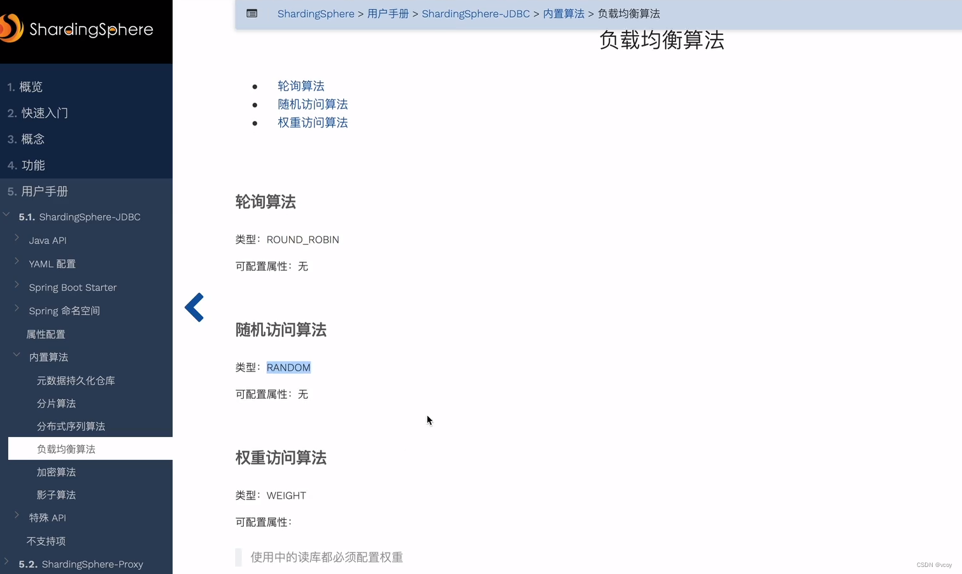Select Spring Boot Starter in sidebar
This screenshot has width=962, height=574.
pyautogui.click(x=73, y=287)
